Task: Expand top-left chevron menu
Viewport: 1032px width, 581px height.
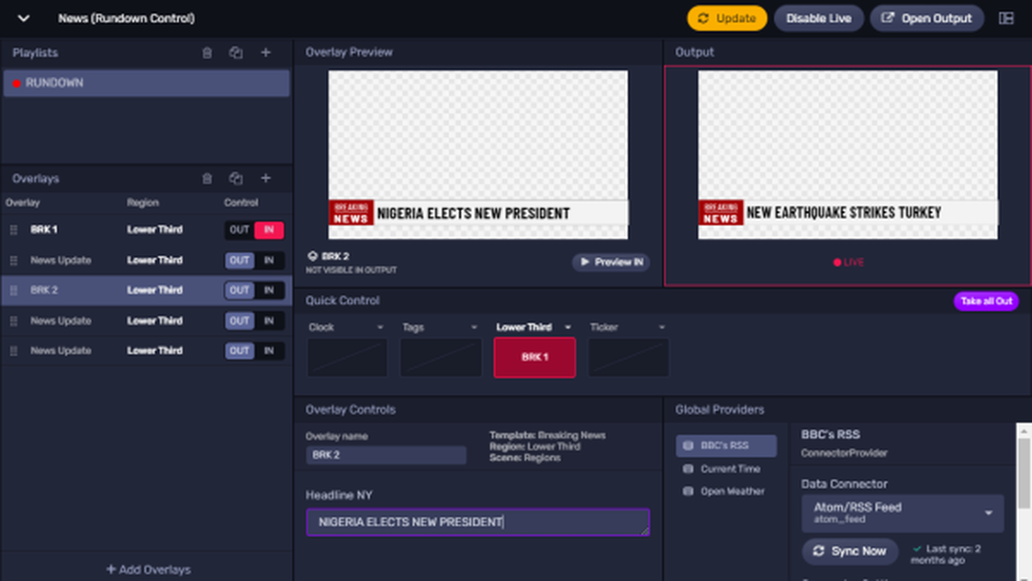Action: click(x=23, y=18)
